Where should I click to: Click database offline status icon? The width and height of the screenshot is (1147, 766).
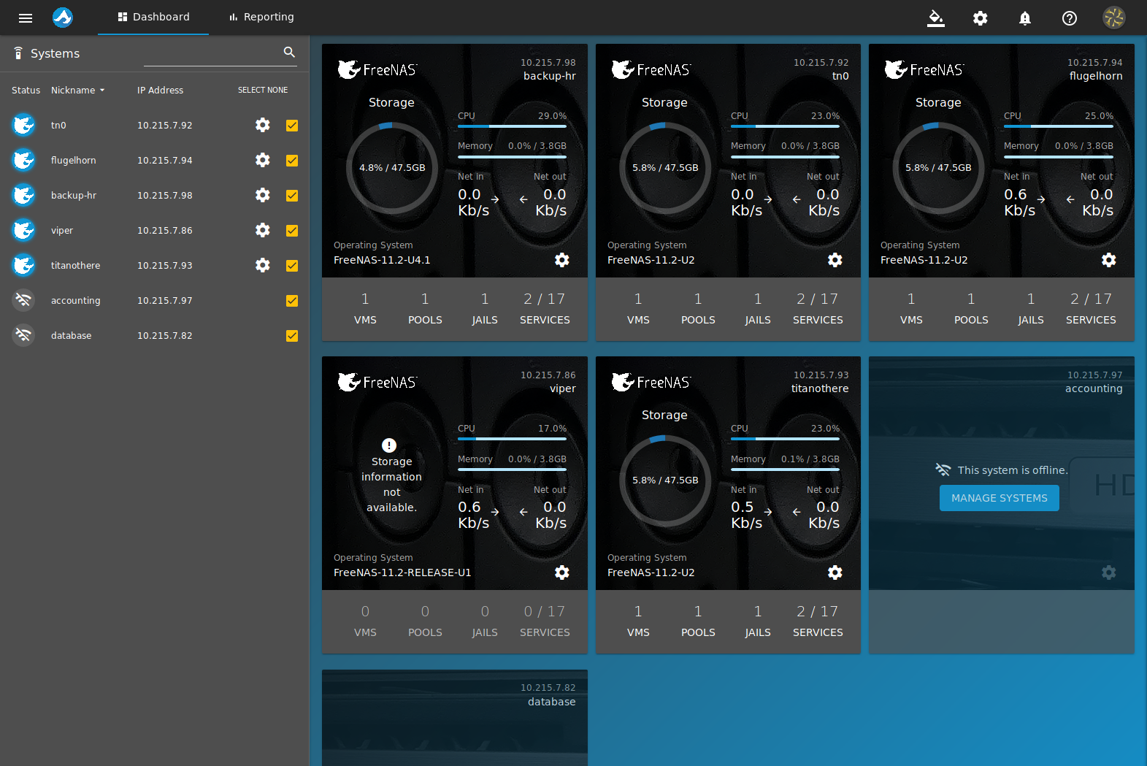(23, 335)
